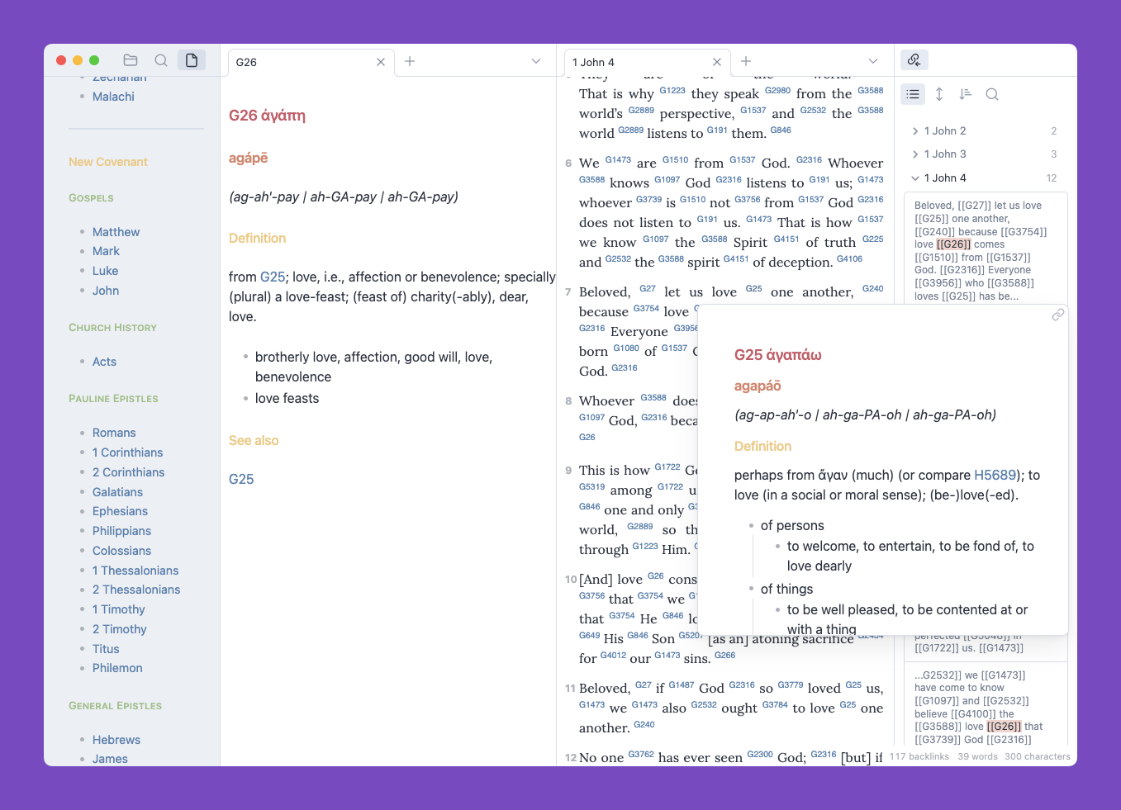
Task: Open Philippians link
Action: coord(121,531)
